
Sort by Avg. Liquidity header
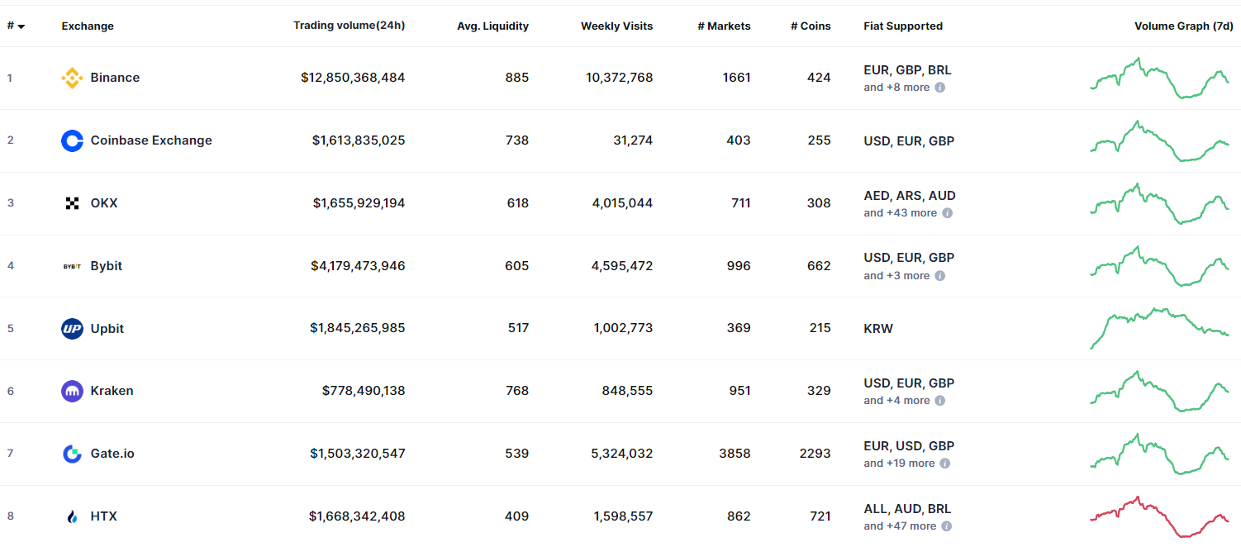point(492,26)
